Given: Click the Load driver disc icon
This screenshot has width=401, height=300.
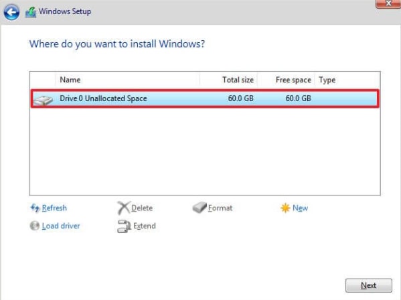Looking at the screenshot, I should pyautogui.click(x=35, y=226).
